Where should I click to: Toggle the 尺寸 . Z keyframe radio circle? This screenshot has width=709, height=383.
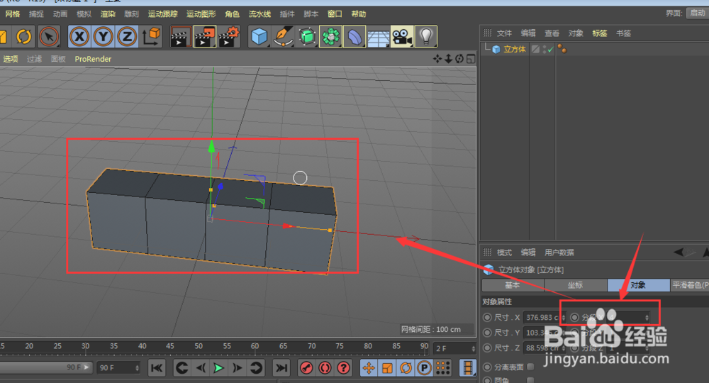tap(487, 348)
